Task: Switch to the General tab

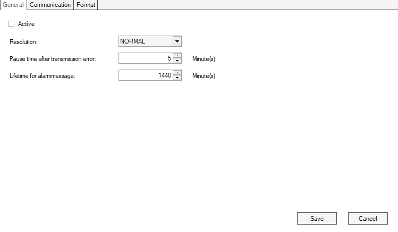Action: pyautogui.click(x=13, y=5)
